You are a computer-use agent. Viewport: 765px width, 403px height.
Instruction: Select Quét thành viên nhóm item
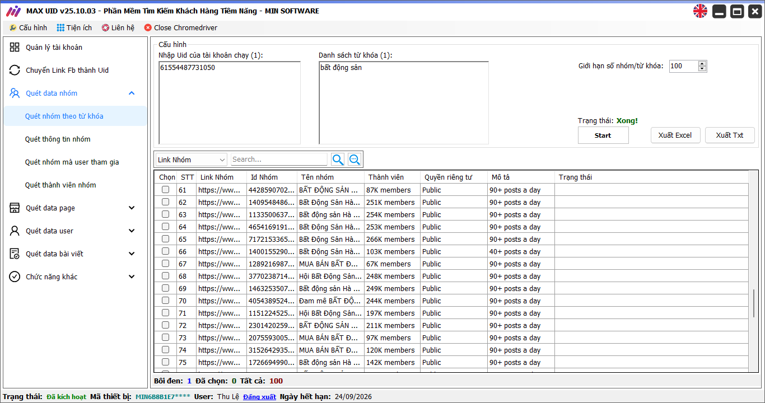(x=60, y=185)
